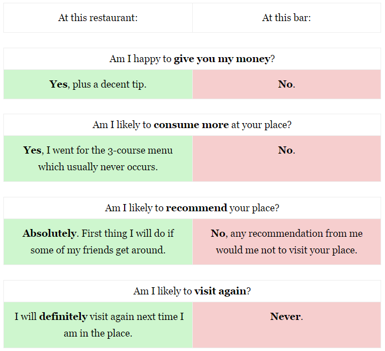Select the 'visit again' question row
The width and height of the screenshot is (385, 351).
pyautogui.click(x=192, y=291)
